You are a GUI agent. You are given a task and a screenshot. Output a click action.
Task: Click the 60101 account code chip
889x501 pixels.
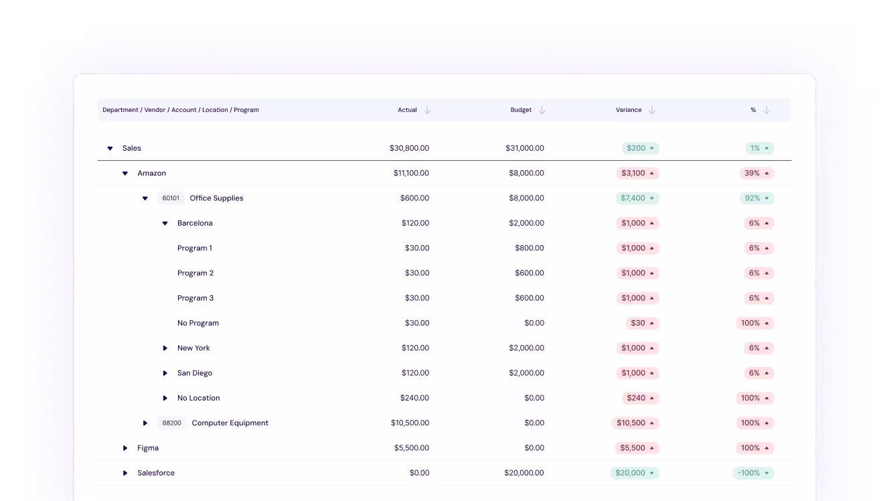coord(171,198)
